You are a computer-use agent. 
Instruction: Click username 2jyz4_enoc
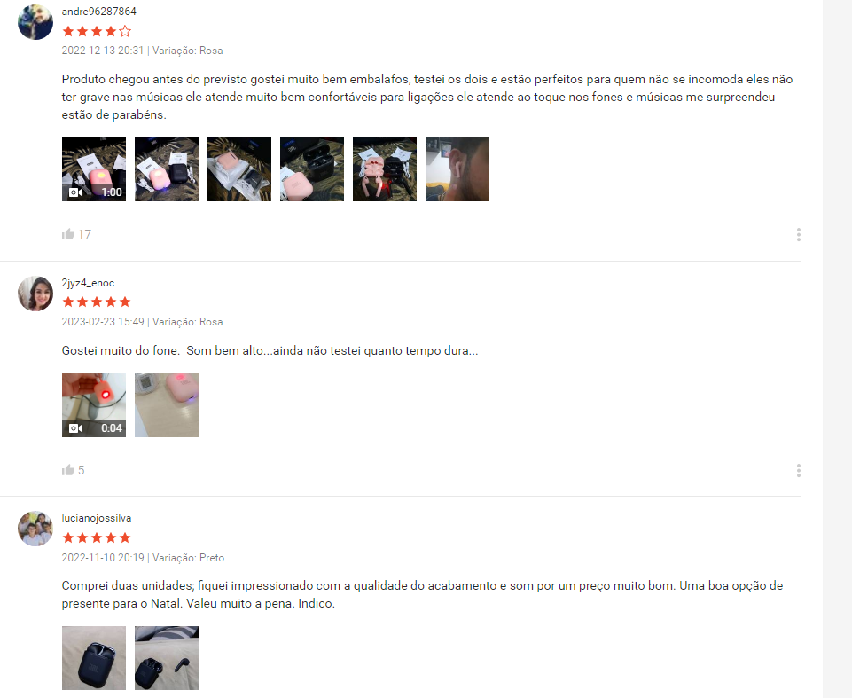click(x=88, y=283)
